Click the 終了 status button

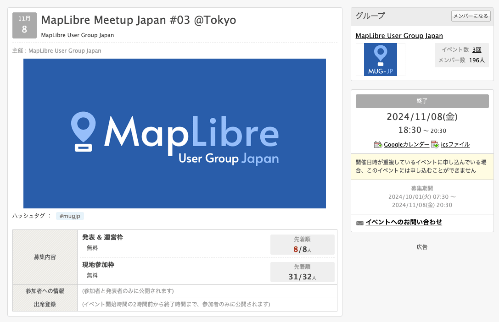[x=422, y=101]
